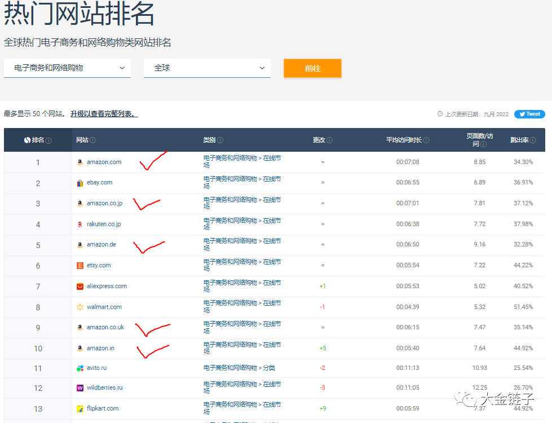Click the category link in the amazon.com row

pos(242,162)
